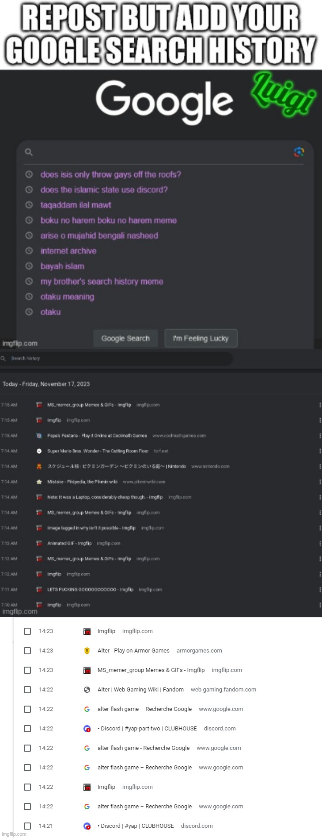Click the clock icon beside 'internet archive'
Screen dimensions: 322x838
point(29,251)
